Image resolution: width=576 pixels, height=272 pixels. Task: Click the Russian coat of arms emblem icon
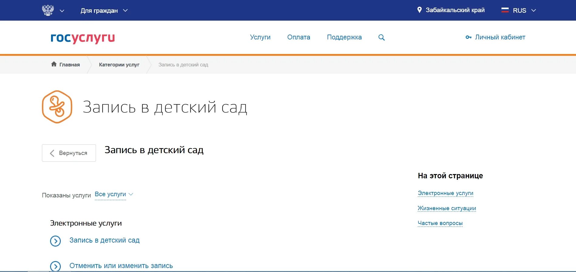coord(48,10)
